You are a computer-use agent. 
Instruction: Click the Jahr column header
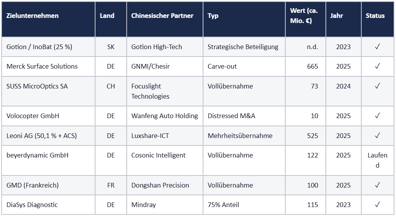coord(337,16)
